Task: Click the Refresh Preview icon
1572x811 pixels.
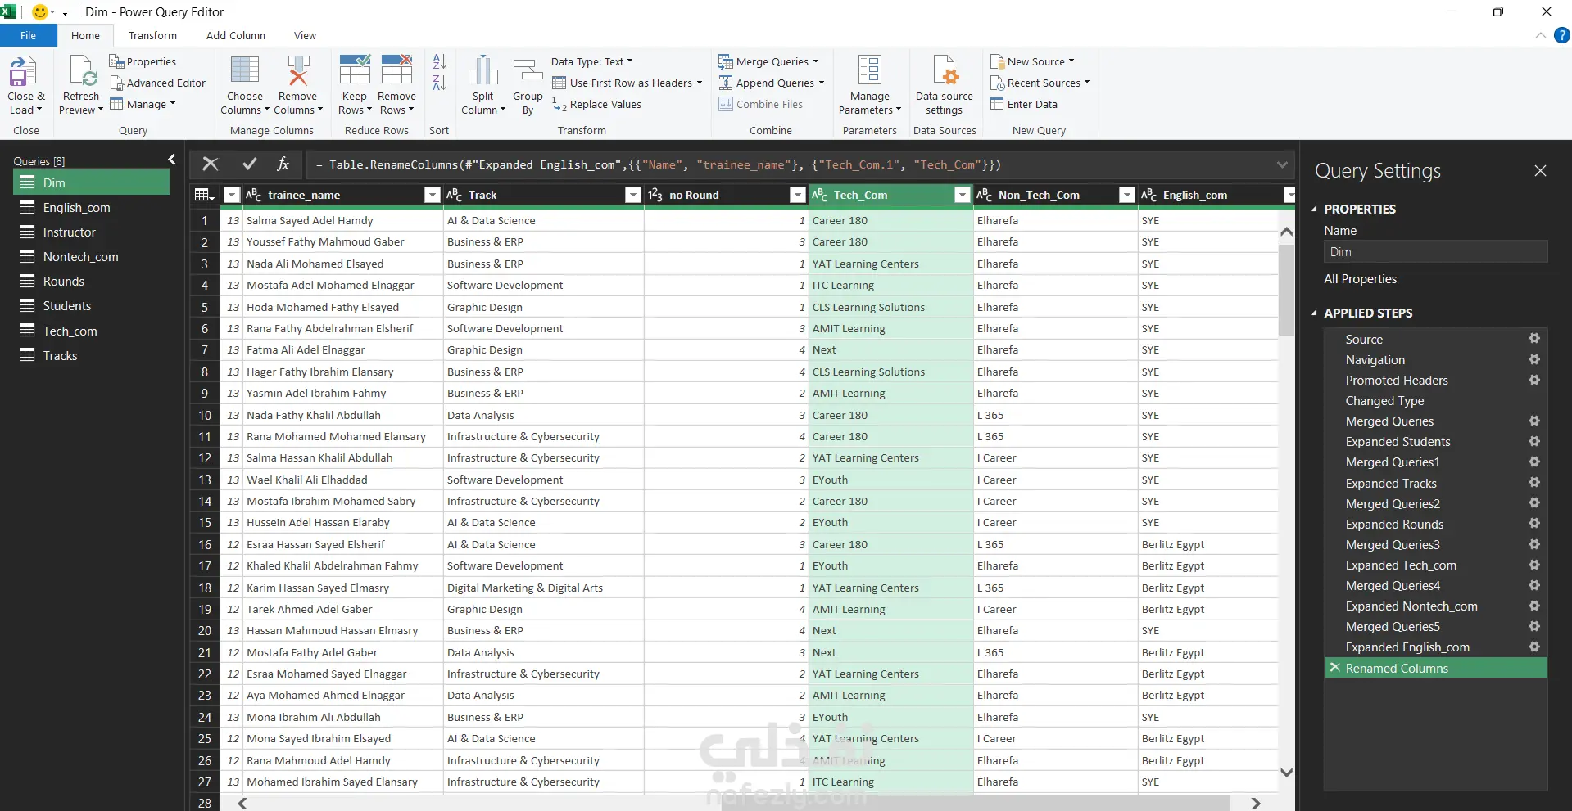Action: (83, 71)
